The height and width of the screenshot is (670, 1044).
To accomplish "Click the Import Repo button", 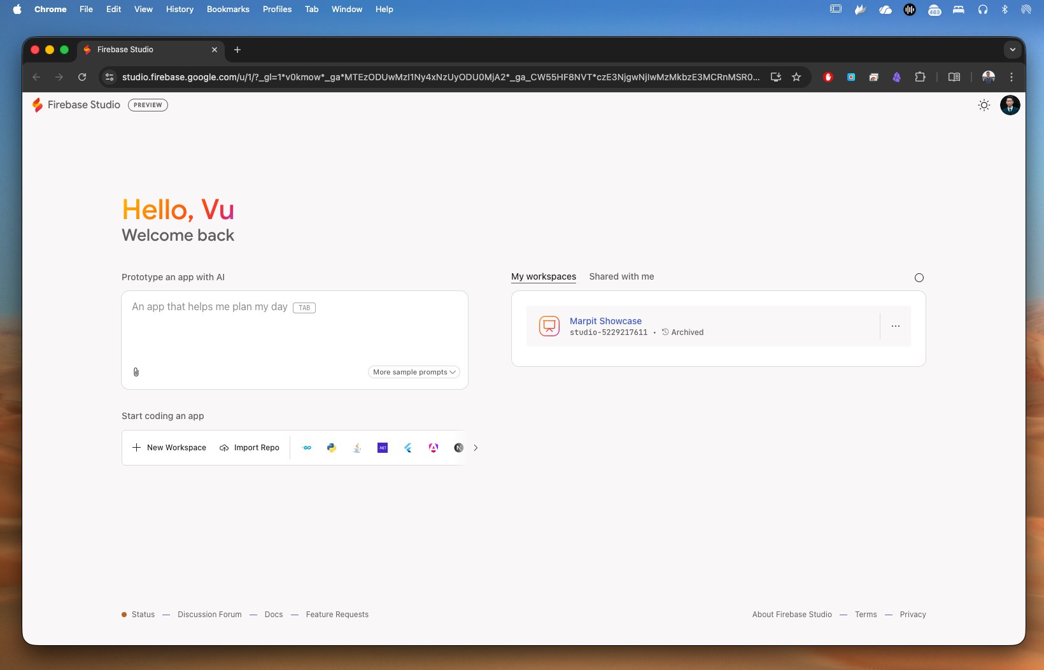I will [x=250, y=448].
